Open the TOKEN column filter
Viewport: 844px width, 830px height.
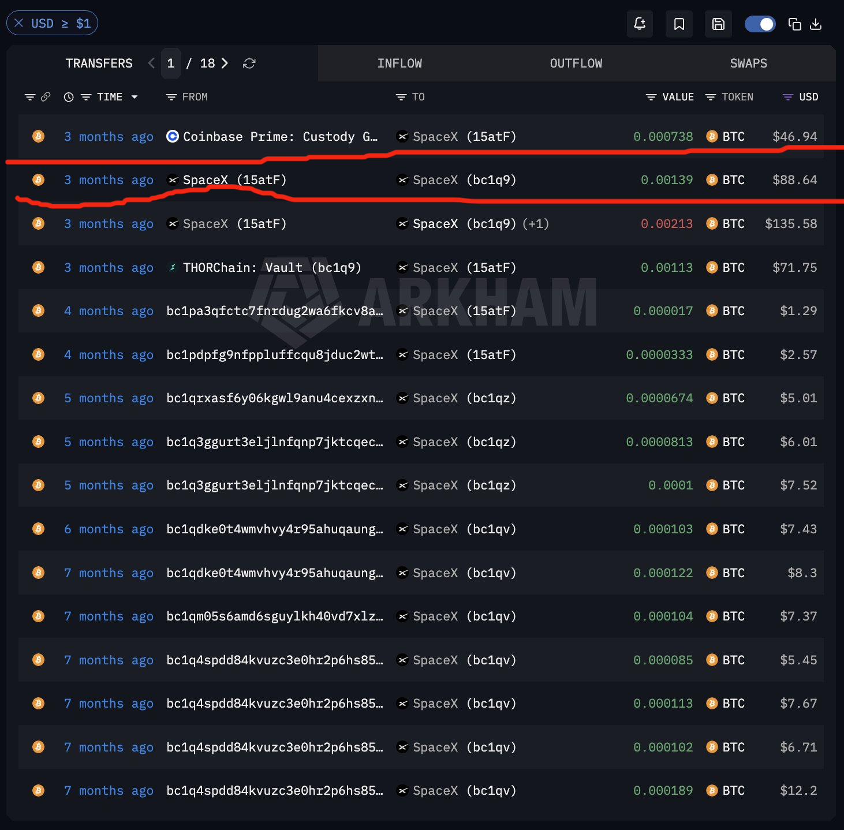pyautogui.click(x=711, y=97)
